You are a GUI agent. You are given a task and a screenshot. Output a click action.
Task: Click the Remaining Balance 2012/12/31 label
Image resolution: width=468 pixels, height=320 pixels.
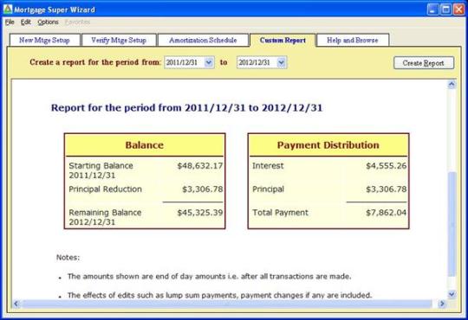[105, 217]
